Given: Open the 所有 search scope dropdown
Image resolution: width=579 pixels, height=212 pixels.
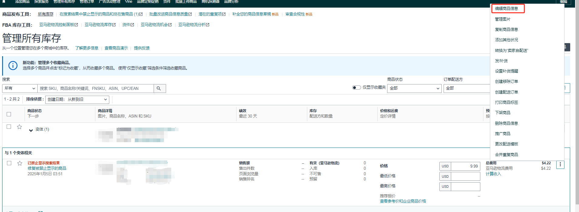Looking at the screenshot, I should click(x=20, y=88).
